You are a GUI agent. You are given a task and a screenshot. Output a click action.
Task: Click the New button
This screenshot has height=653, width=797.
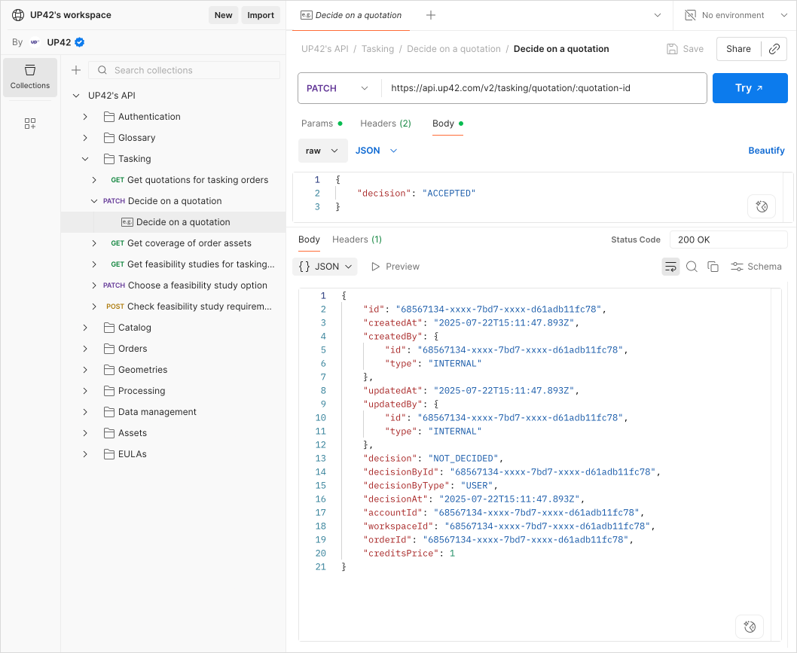pos(223,15)
